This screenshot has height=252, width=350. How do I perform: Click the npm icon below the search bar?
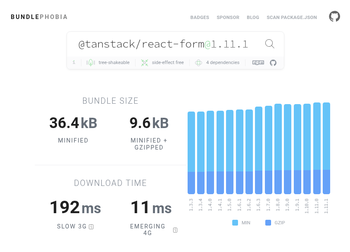click(x=258, y=62)
